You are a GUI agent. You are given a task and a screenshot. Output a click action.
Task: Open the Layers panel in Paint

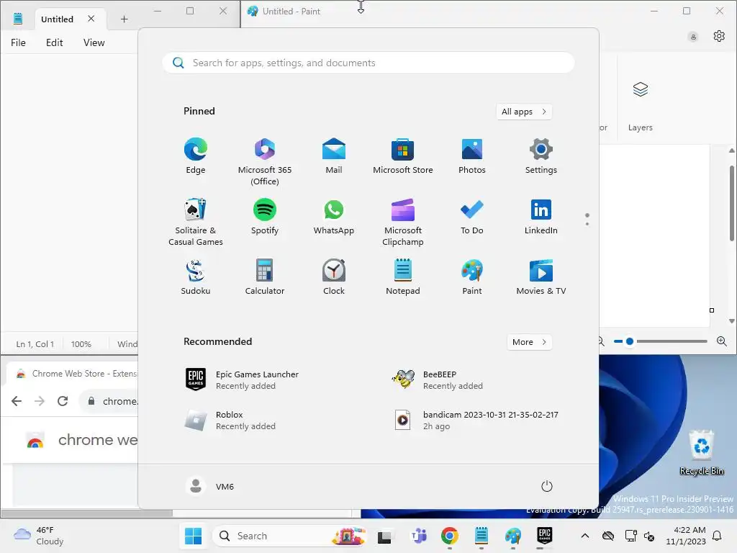(x=640, y=106)
